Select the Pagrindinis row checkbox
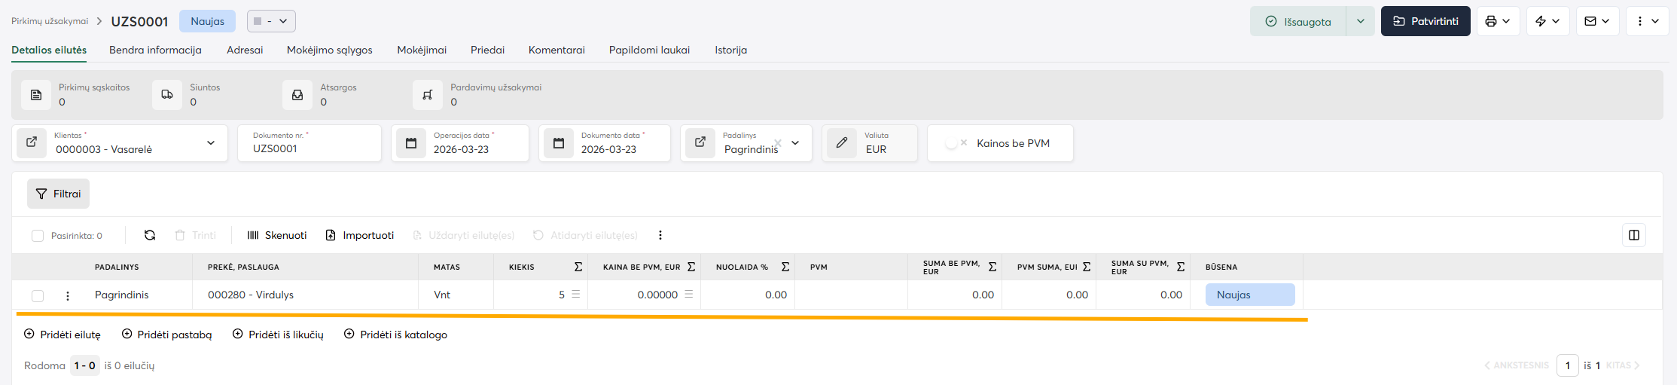This screenshot has width=1677, height=385. pos(38,295)
